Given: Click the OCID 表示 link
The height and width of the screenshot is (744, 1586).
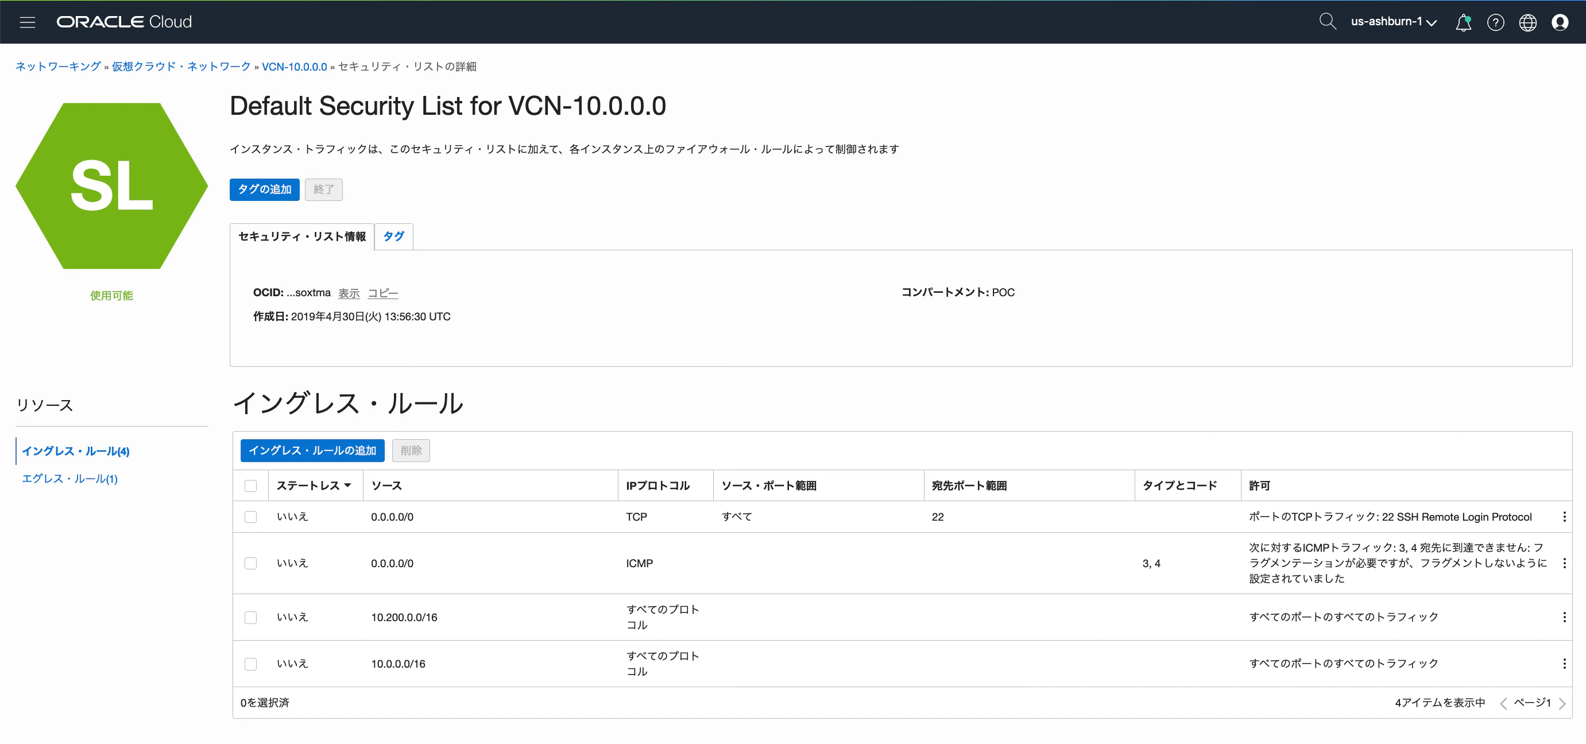Looking at the screenshot, I should coord(349,293).
